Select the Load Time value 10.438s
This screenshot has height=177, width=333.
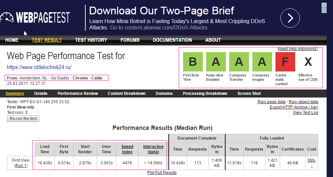[x=45, y=163]
